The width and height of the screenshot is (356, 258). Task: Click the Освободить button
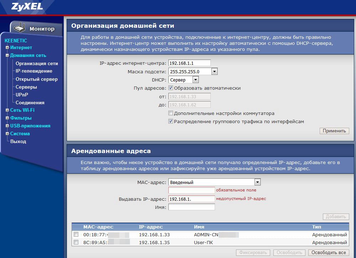289,253
